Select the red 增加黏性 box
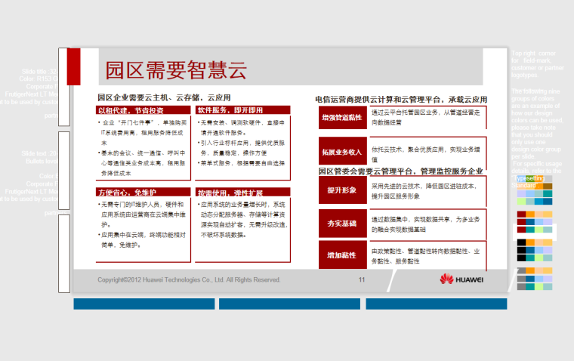 (342, 256)
